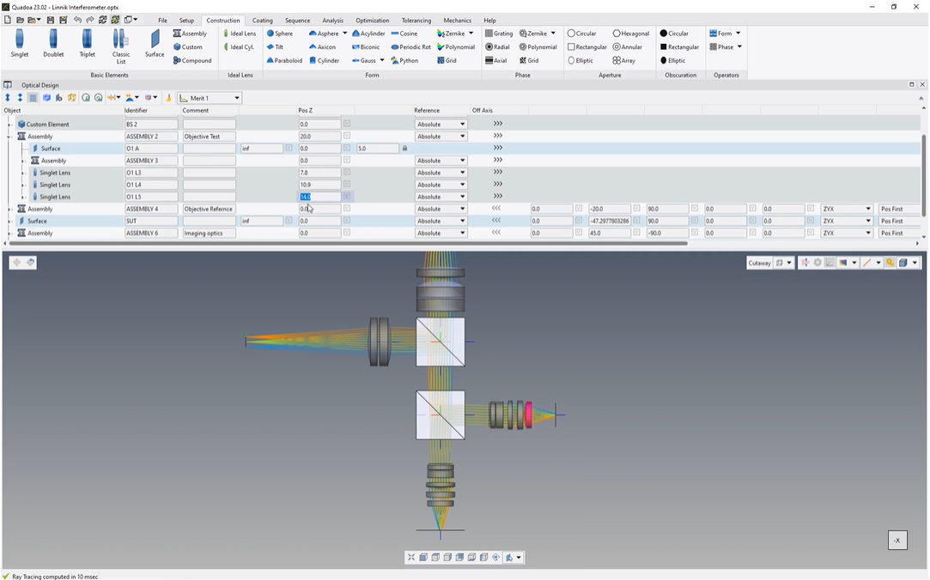
Task: Apply an Annular aperture
Action: (628, 47)
